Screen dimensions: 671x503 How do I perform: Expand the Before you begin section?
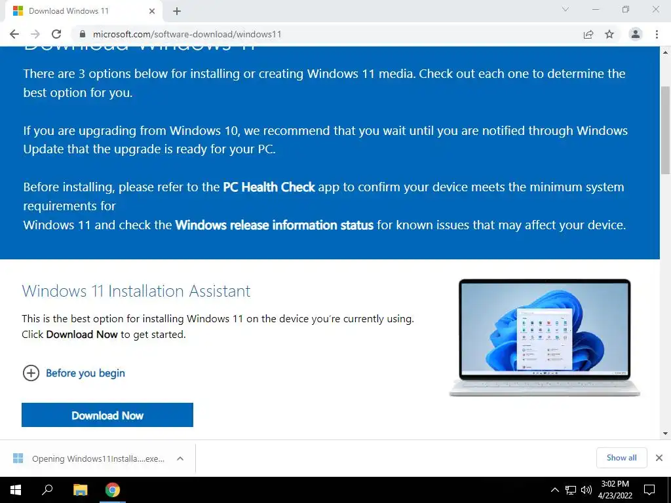tap(73, 373)
